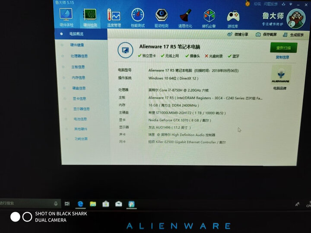Open 显卡信息 in the sidebar

click(79, 99)
